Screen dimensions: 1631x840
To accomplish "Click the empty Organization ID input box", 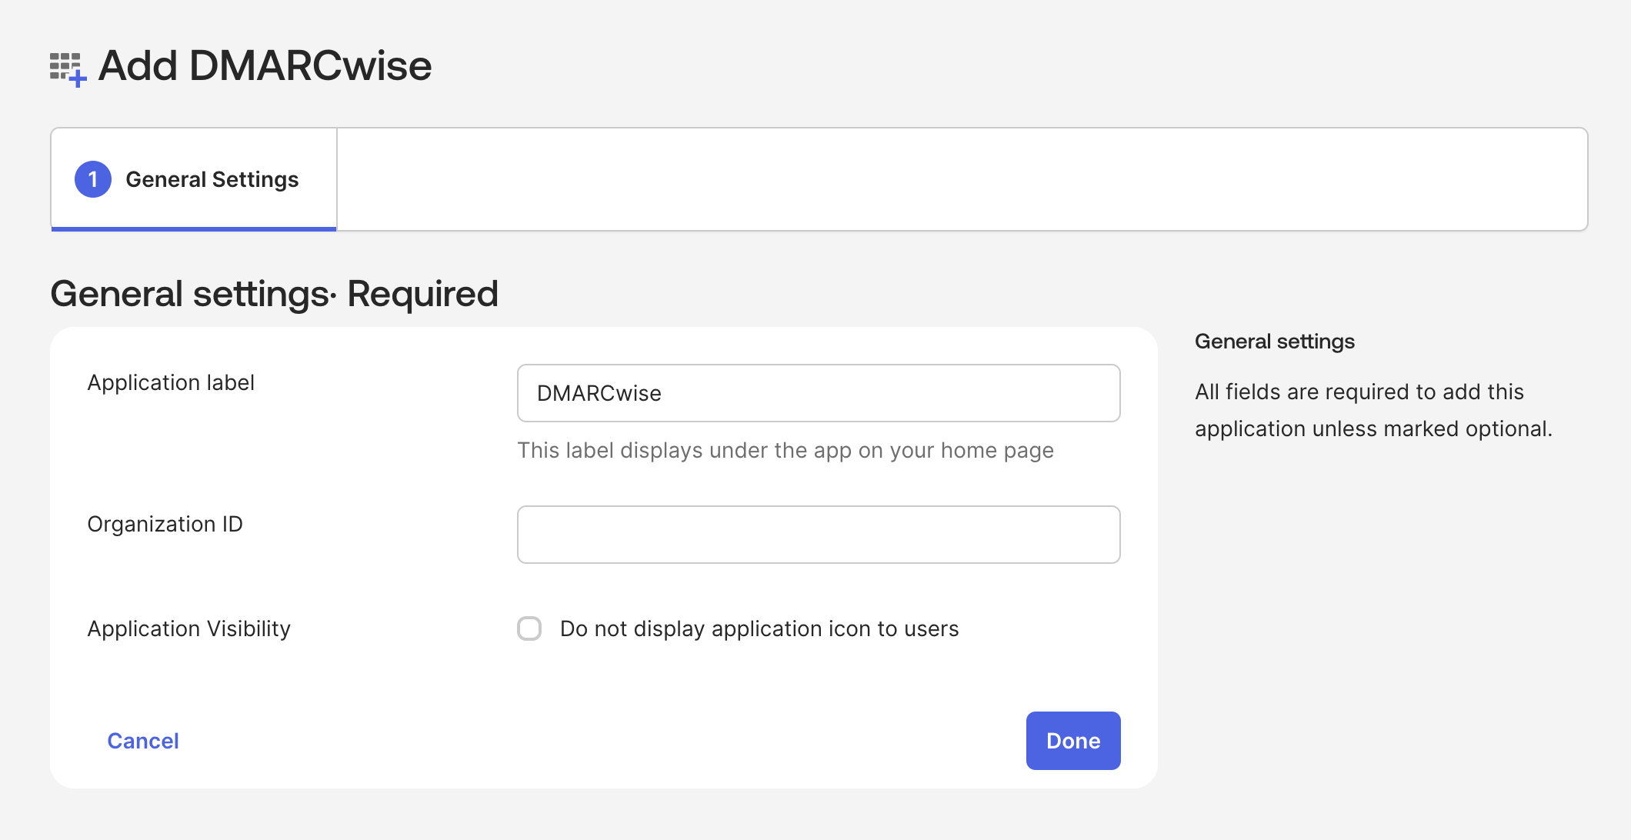I will click(818, 534).
